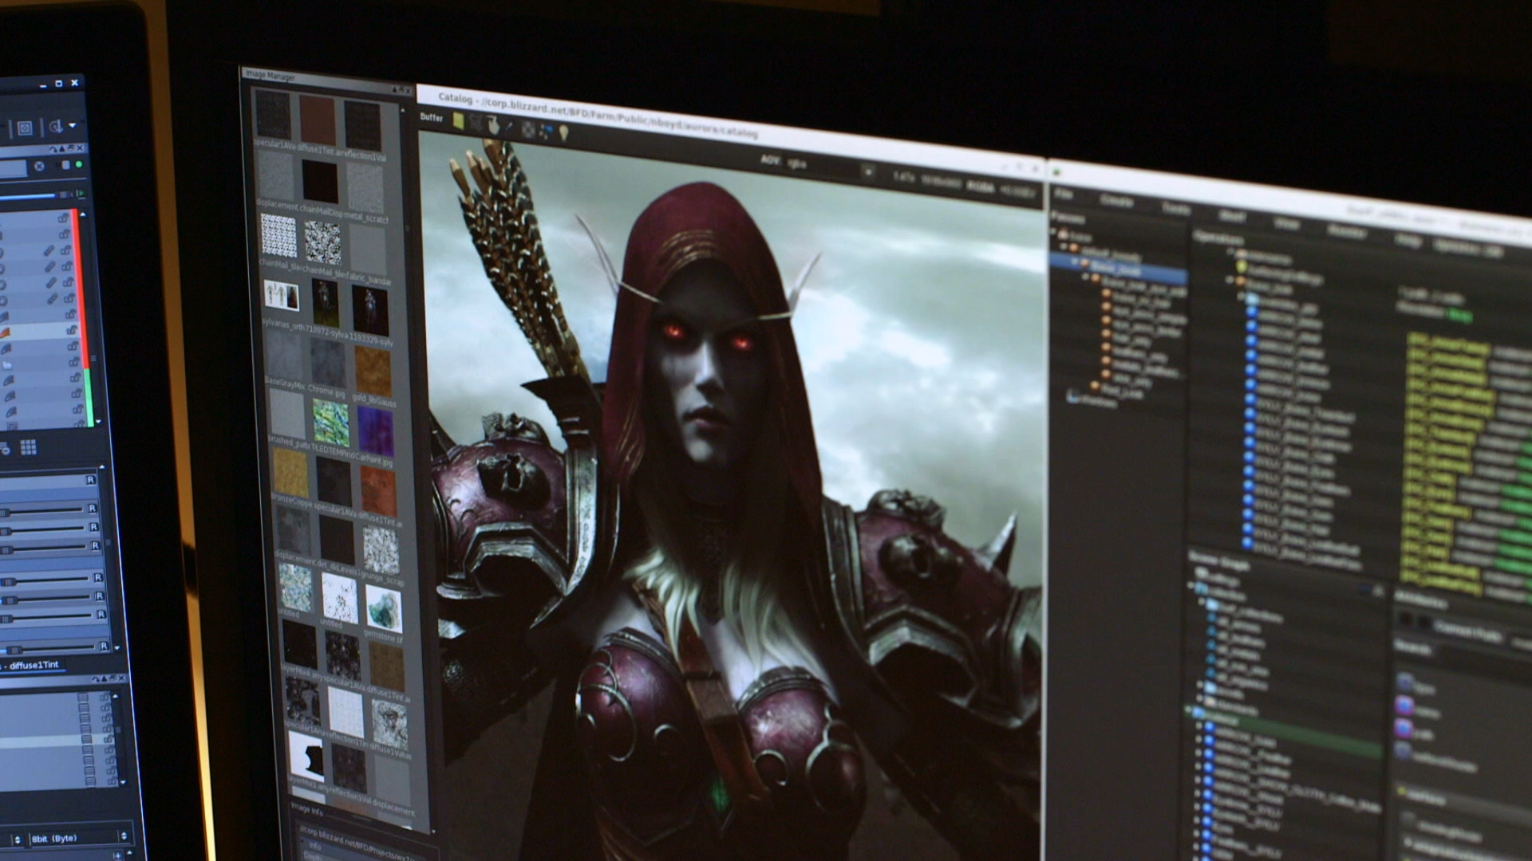This screenshot has height=861, width=1532.
Task: Select the purple Carhant.jpg thumbnail
Action: tap(376, 431)
